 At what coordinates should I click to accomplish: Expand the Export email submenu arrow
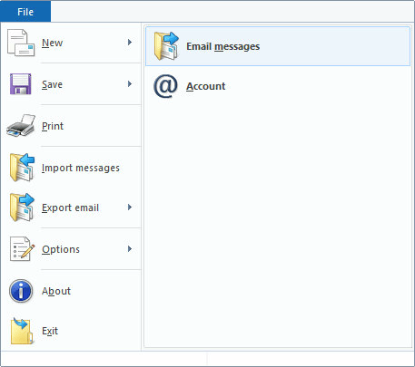click(130, 208)
